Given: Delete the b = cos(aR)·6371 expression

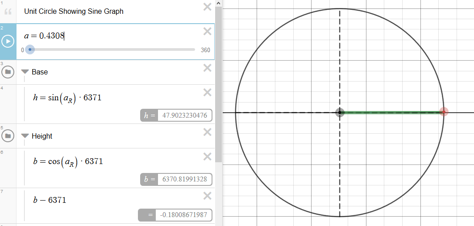Looking at the screenshot, I should 208,156.
